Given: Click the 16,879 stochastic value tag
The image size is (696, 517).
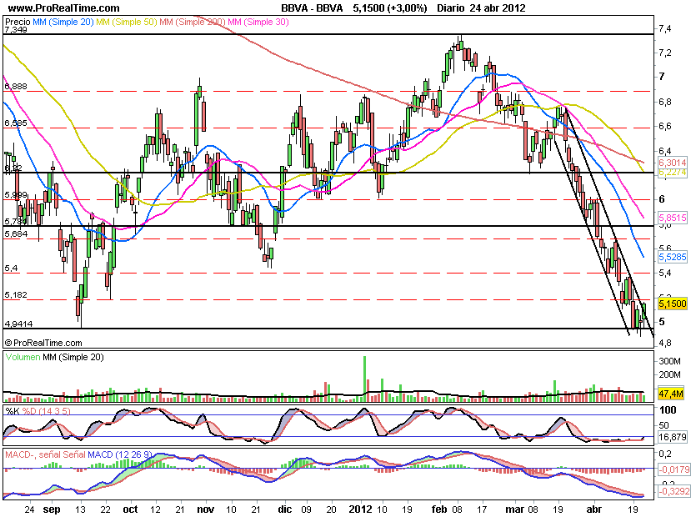Looking at the screenshot, I should tap(672, 436).
